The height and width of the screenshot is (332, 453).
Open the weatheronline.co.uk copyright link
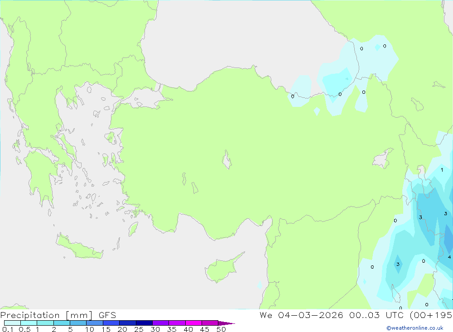pyautogui.click(x=415, y=328)
